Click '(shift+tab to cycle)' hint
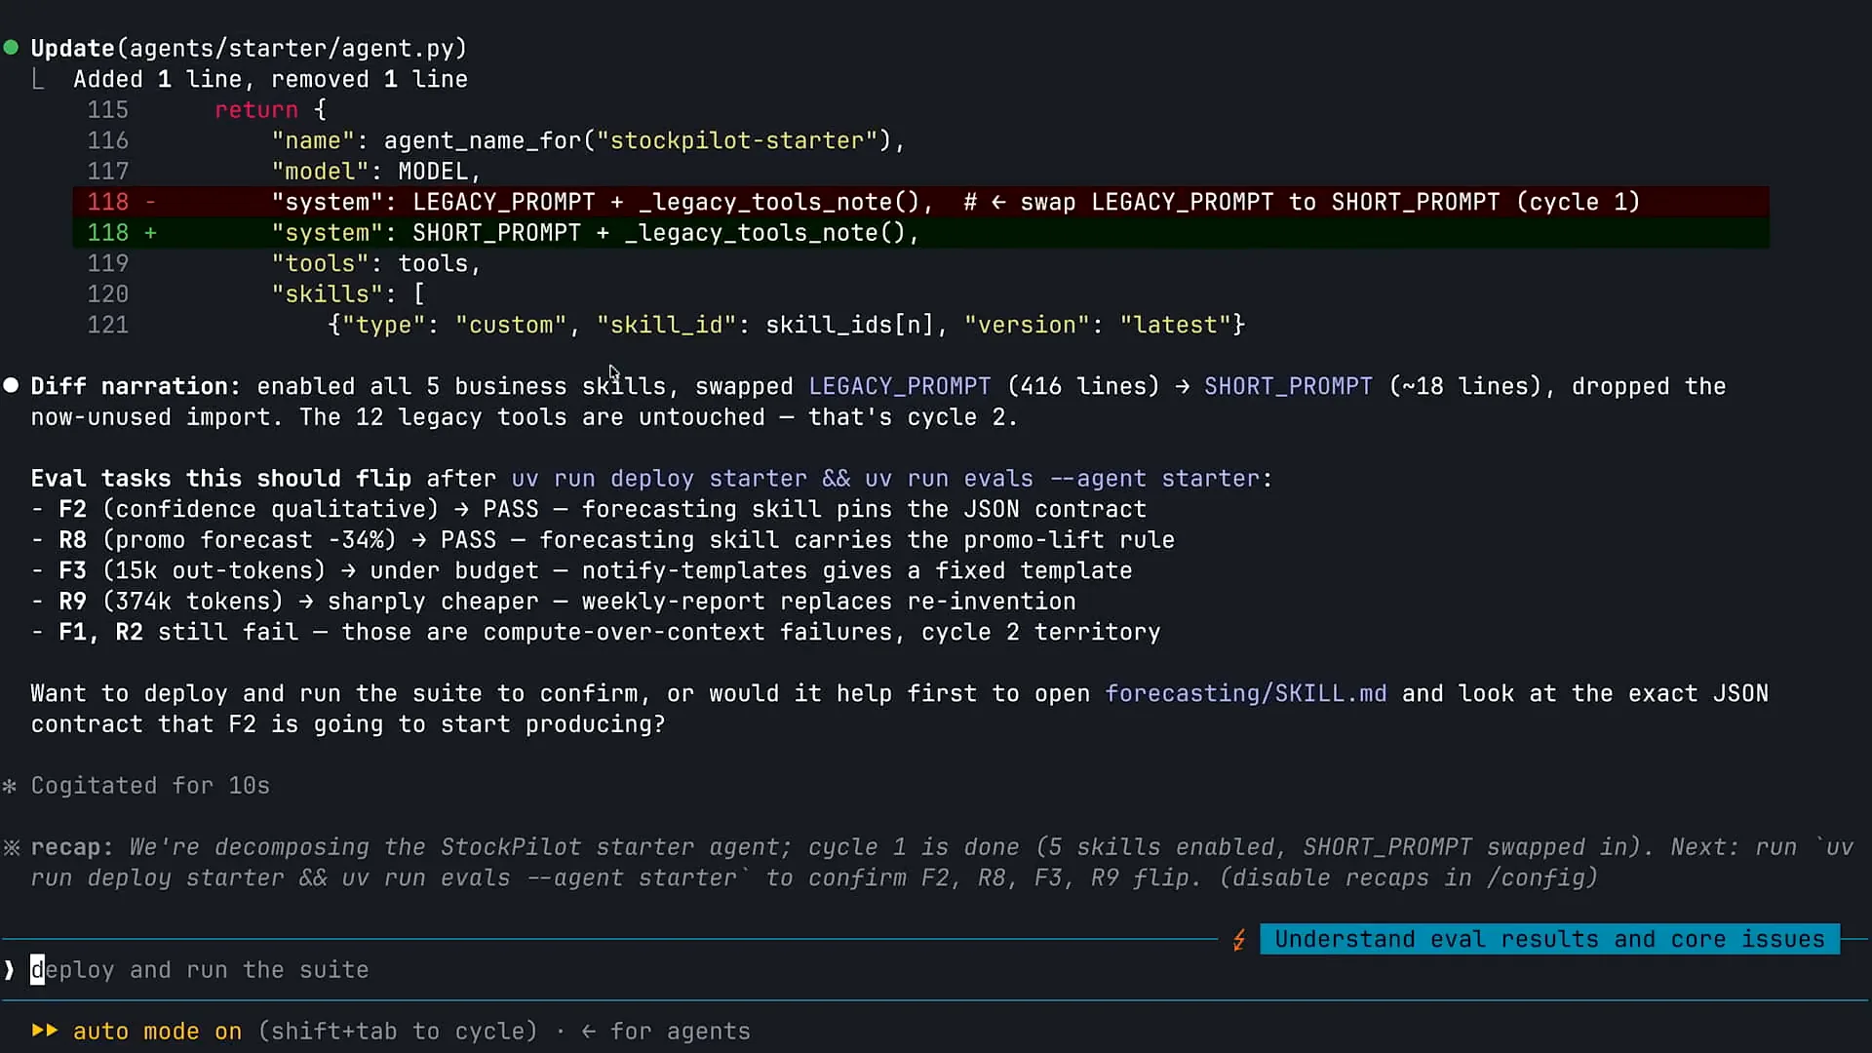 [397, 1032]
